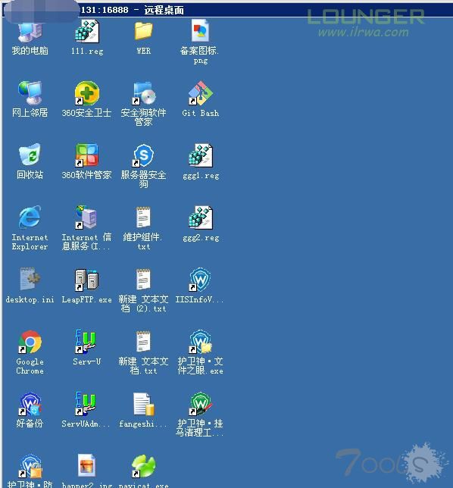Click the ggg2.reg registry file

[x=200, y=217]
